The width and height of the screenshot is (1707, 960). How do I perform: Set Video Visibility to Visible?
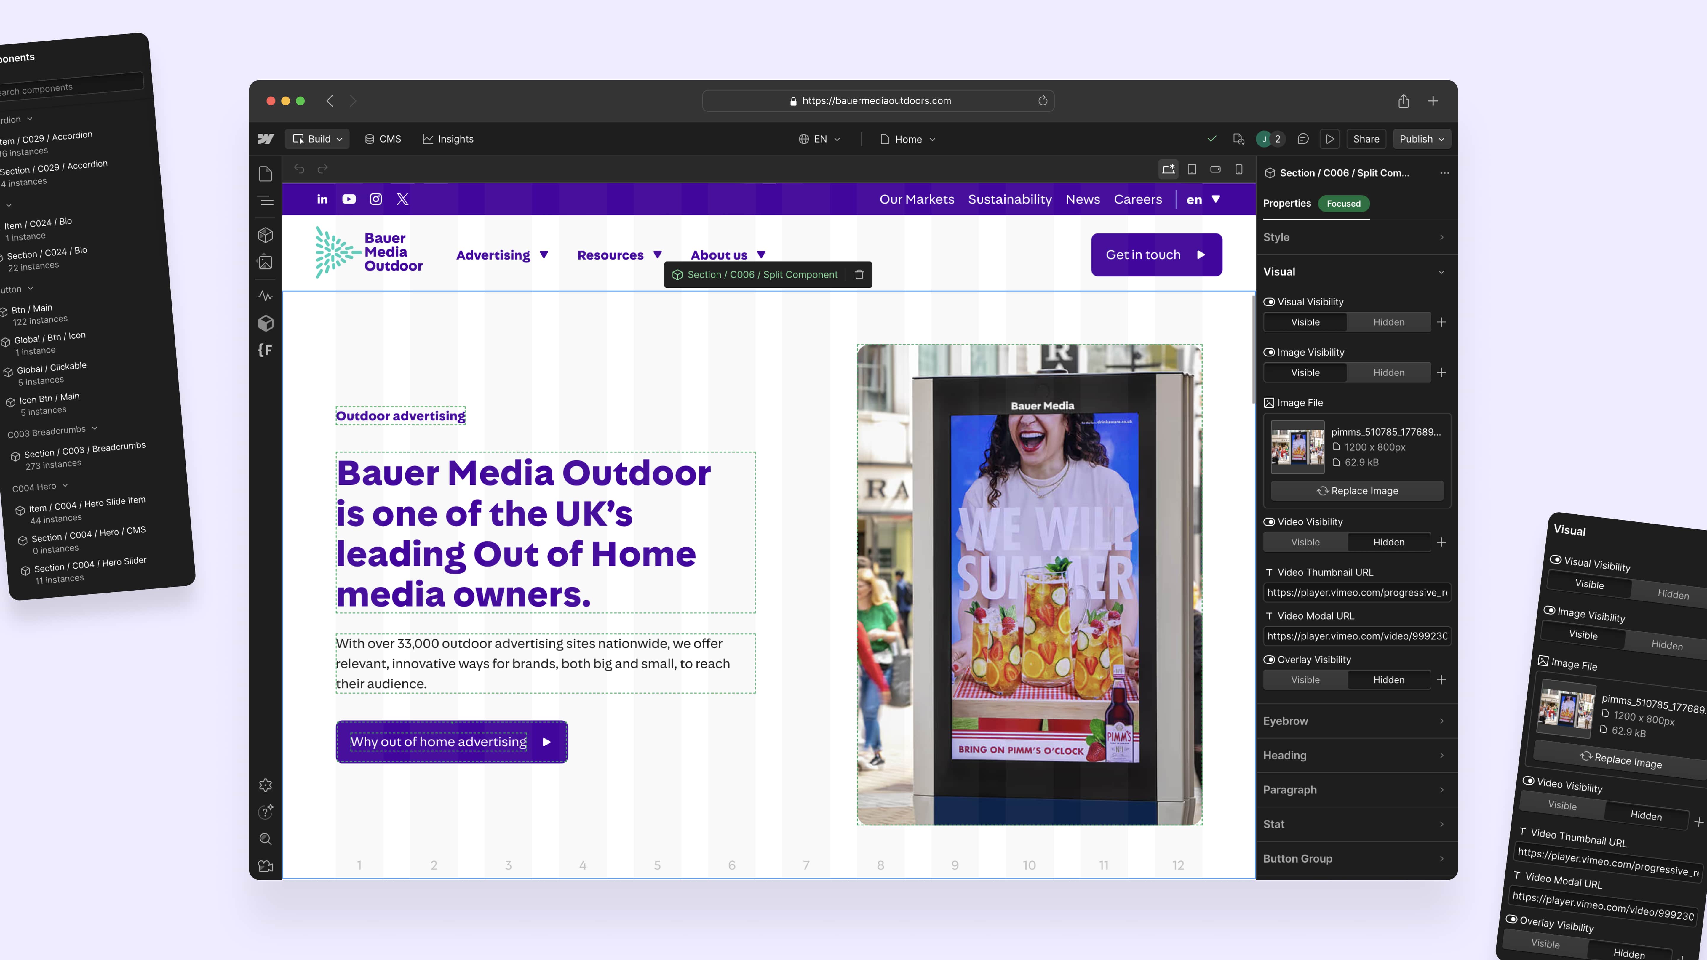pyautogui.click(x=1305, y=543)
